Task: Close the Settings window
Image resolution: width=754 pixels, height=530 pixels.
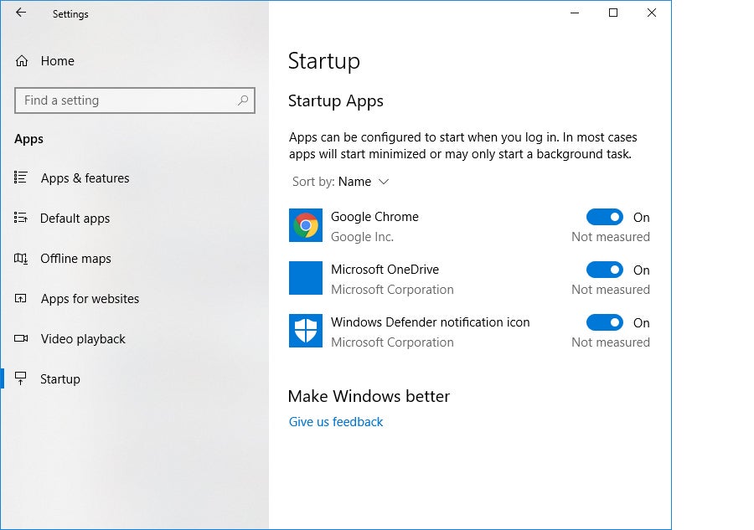Action: 652,13
